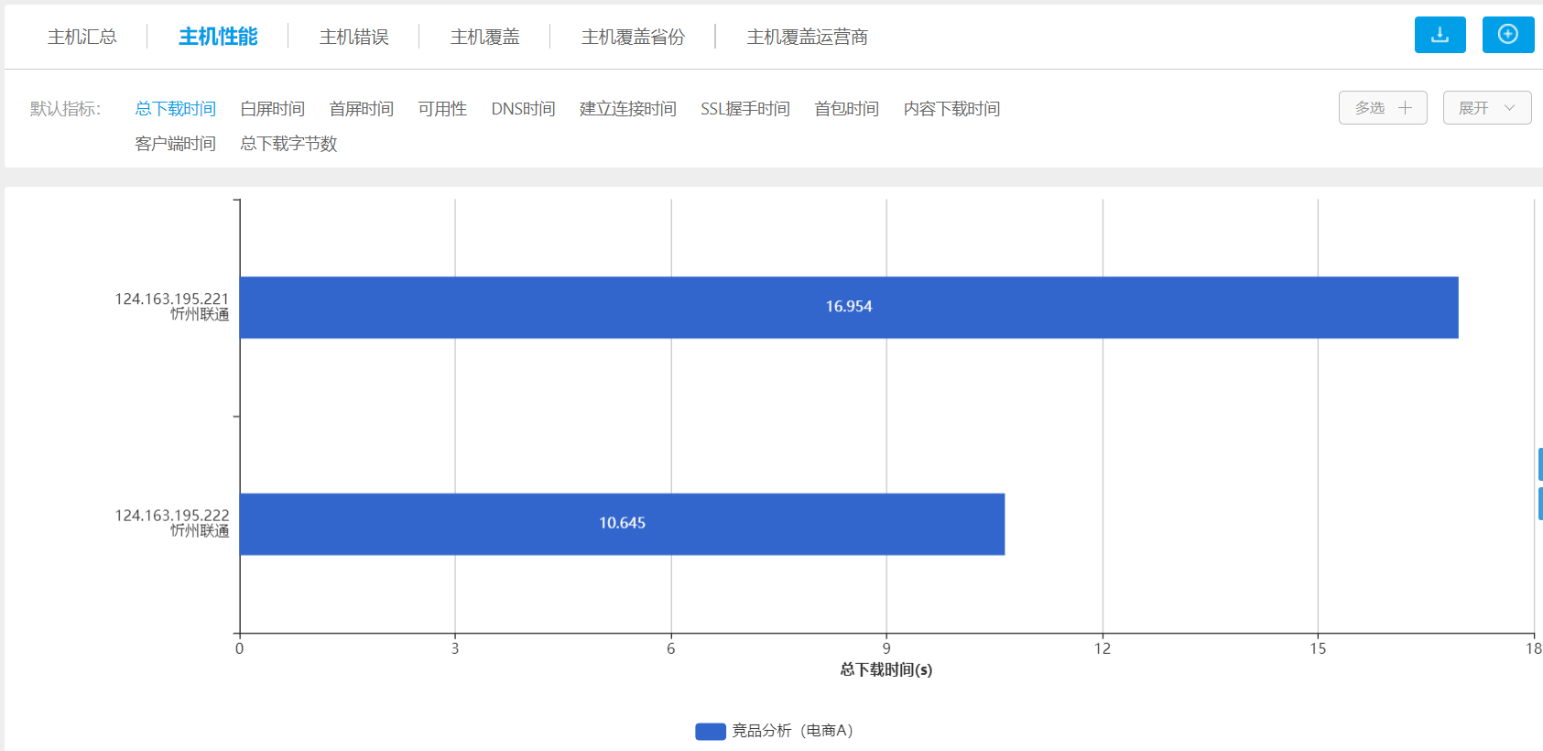Switch to the 主机汇总 tab
This screenshot has width=1543, height=751.
[x=82, y=37]
